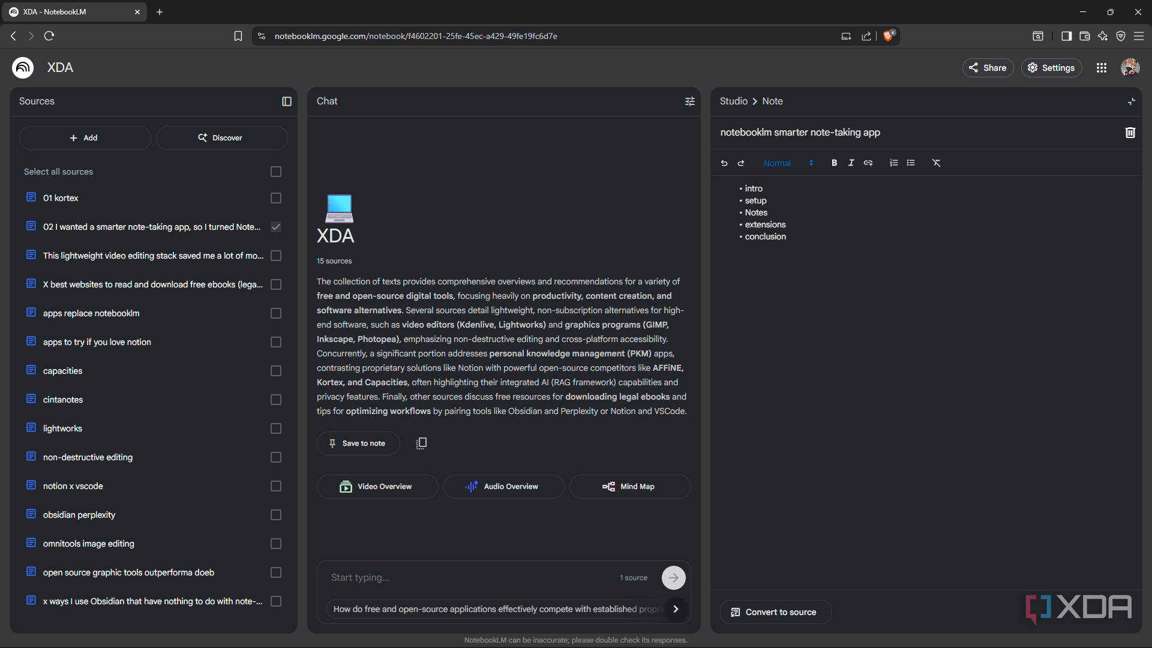Open the capacities source
Viewport: 1152px width, 648px height.
(62, 371)
